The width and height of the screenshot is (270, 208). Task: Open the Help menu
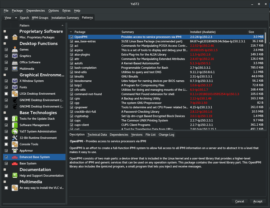pos(77,11)
